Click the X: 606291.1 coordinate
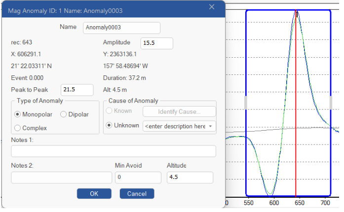The image size is (344, 212). coord(26,54)
